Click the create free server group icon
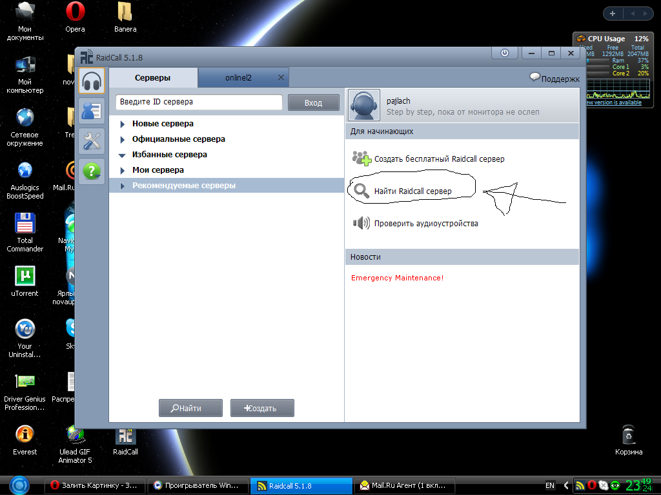661x495 pixels. pos(361,159)
